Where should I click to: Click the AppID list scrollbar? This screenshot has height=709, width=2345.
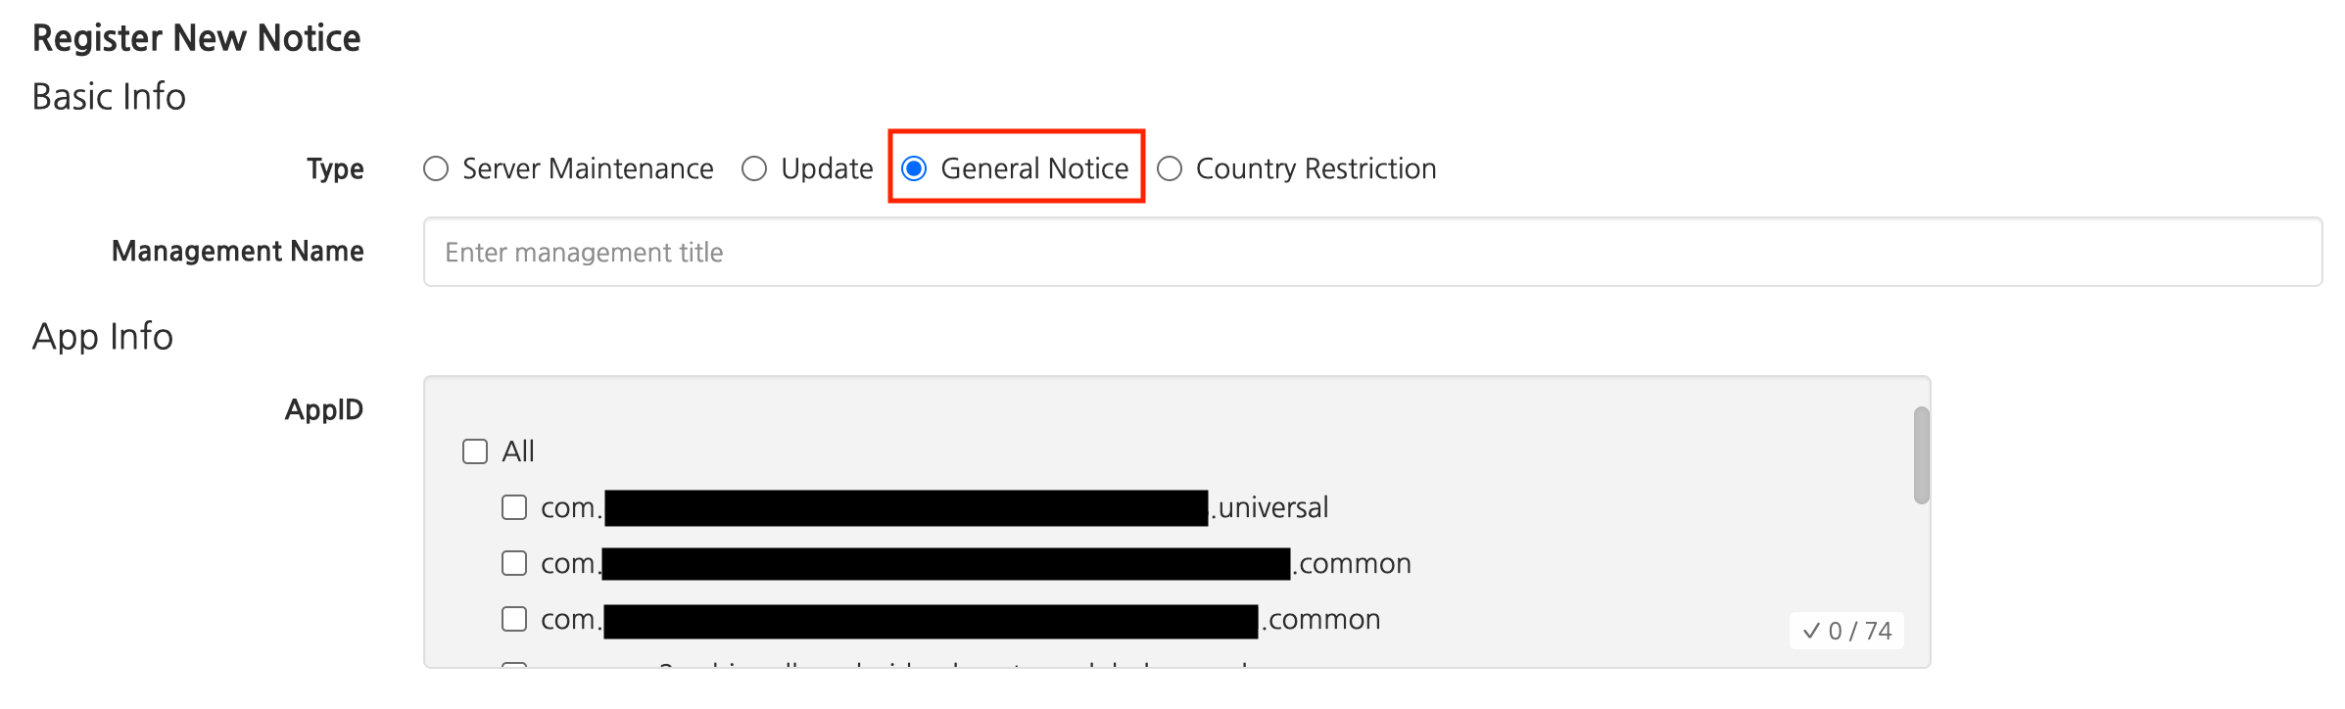1921,455
